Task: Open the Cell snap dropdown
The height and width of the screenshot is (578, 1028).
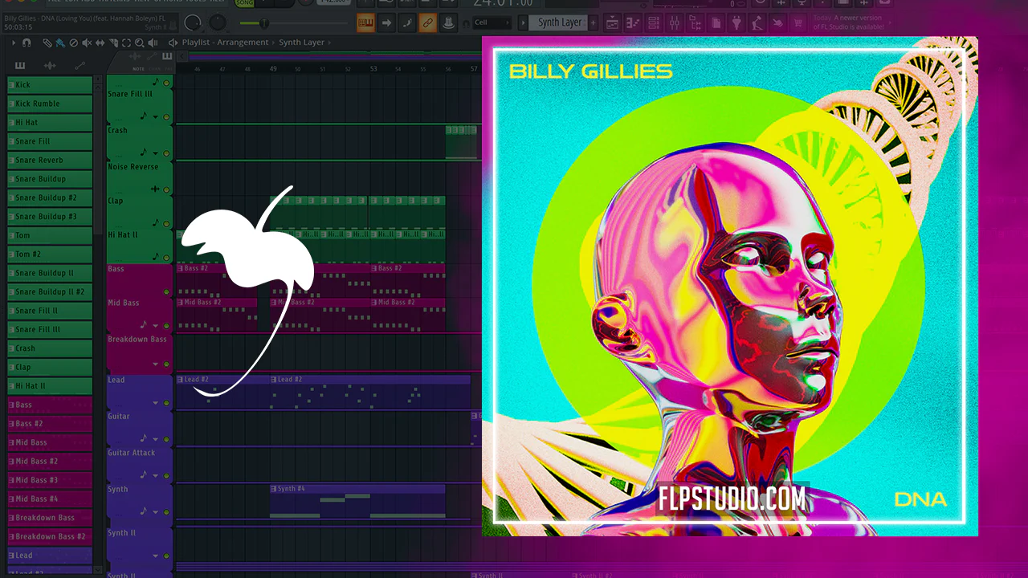Action: coord(492,22)
